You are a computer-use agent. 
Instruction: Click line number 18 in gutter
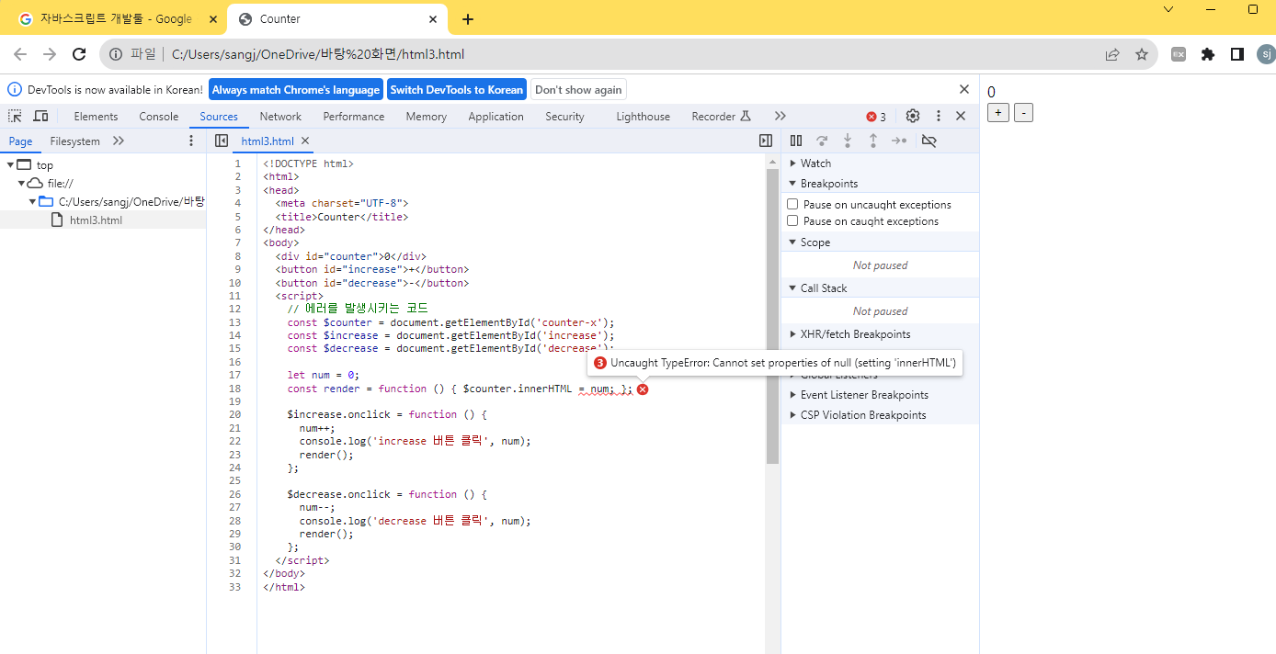235,389
